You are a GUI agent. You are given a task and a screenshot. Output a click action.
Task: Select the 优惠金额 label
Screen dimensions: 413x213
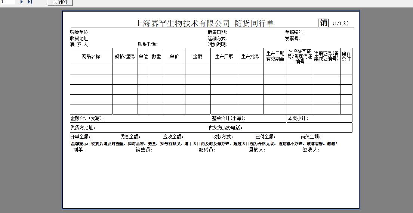click(130, 137)
